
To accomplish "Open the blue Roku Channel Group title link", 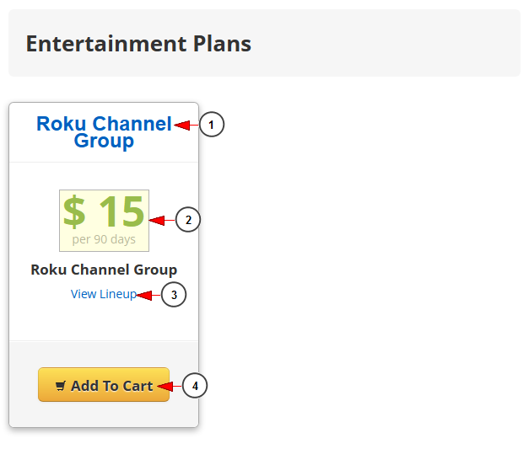I will tap(104, 132).
